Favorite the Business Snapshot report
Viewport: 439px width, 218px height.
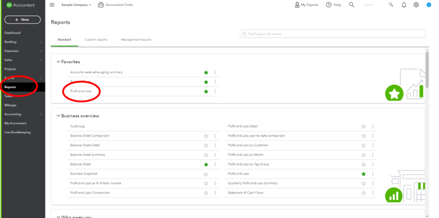(x=206, y=175)
